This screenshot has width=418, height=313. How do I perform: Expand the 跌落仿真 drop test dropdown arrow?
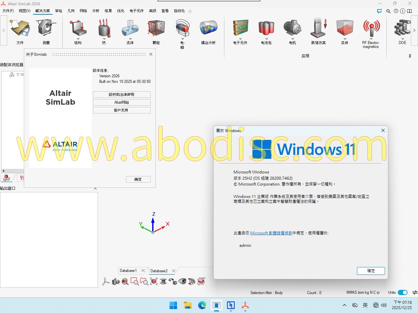tap(319, 38)
